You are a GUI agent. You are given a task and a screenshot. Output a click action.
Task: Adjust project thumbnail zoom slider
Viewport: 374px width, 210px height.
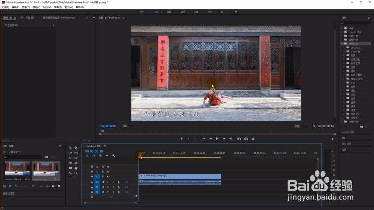tap(21, 186)
